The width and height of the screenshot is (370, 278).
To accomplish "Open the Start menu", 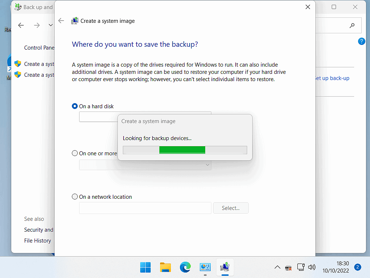I will pyautogui.click(x=146, y=267).
